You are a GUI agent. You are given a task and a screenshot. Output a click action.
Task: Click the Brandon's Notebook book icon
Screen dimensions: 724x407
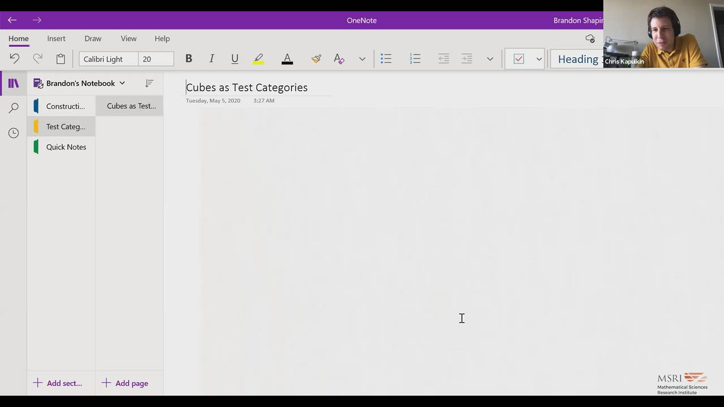(38, 84)
